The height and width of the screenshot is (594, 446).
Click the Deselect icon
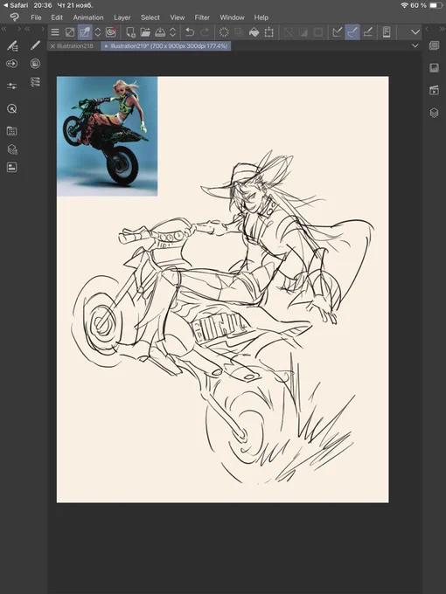(x=289, y=32)
